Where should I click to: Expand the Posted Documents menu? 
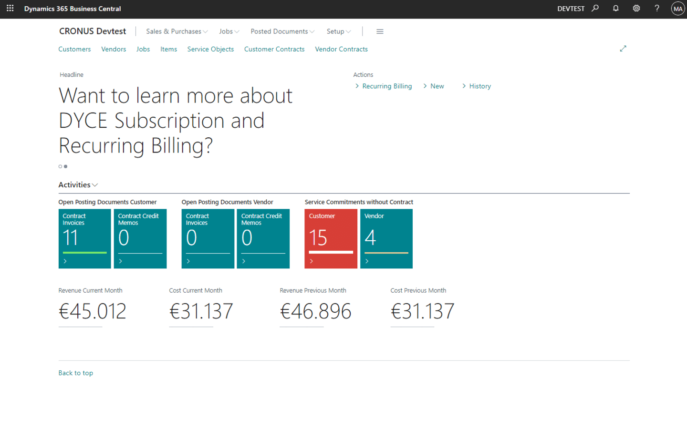click(x=282, y=31)
